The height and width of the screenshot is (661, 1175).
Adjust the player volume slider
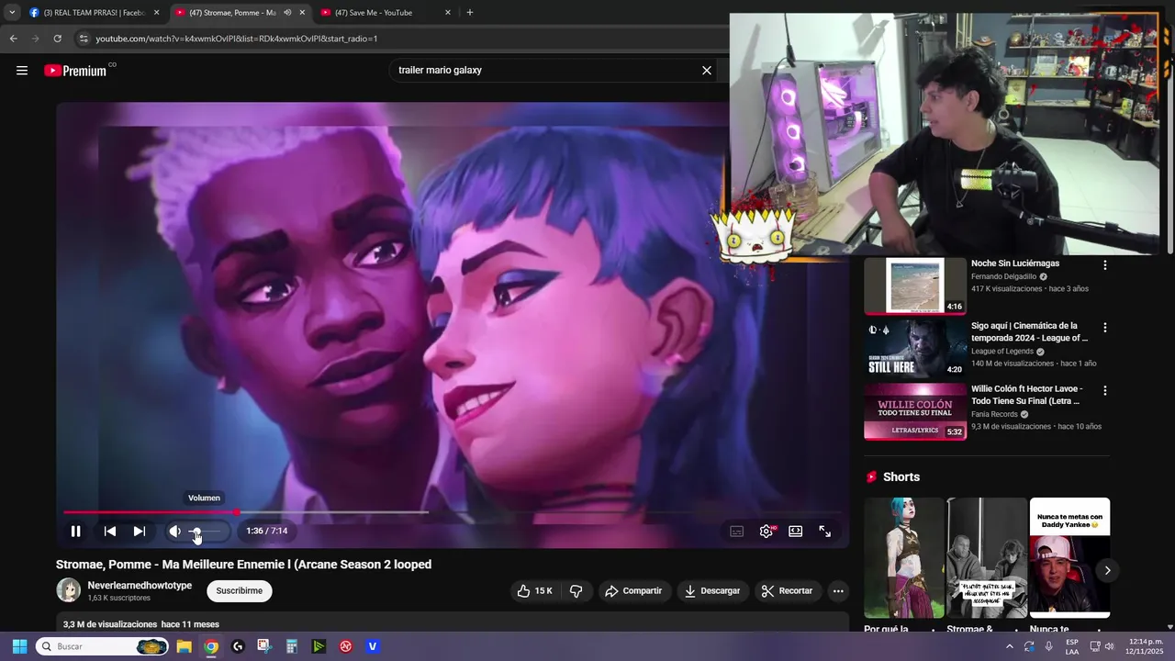207,531
